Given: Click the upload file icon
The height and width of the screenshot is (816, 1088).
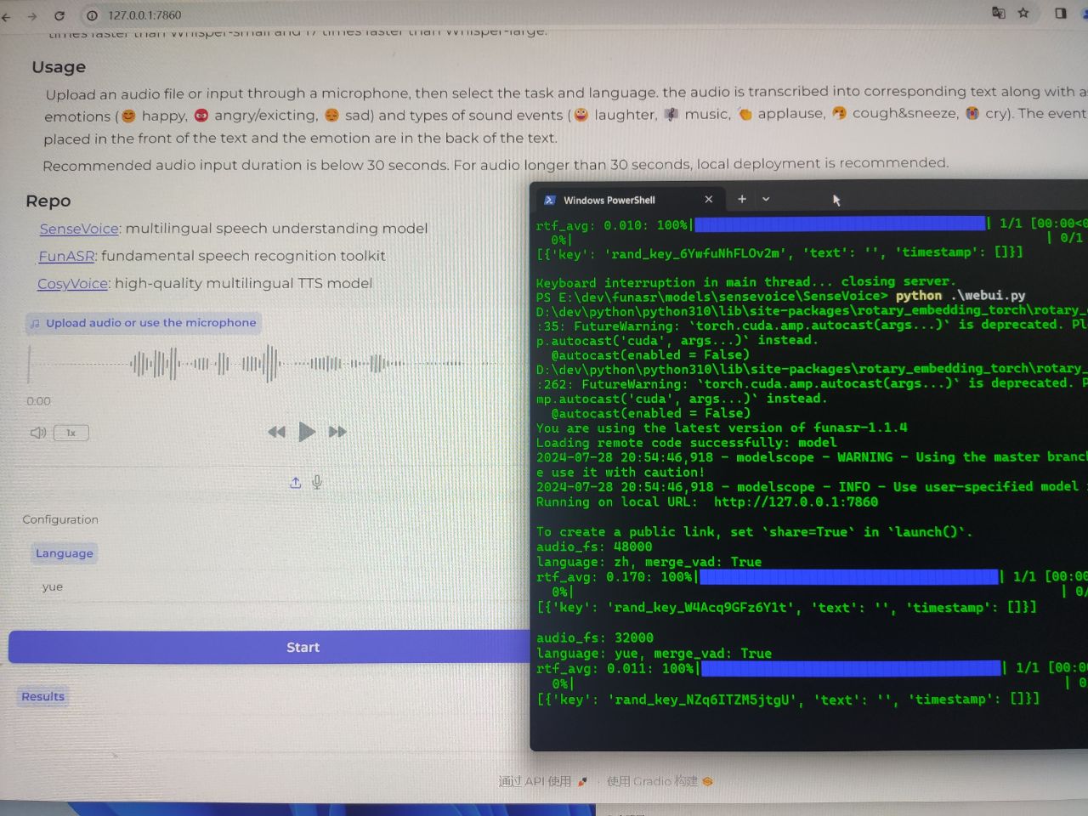Looking at the screenshot, I should (296, 483).
